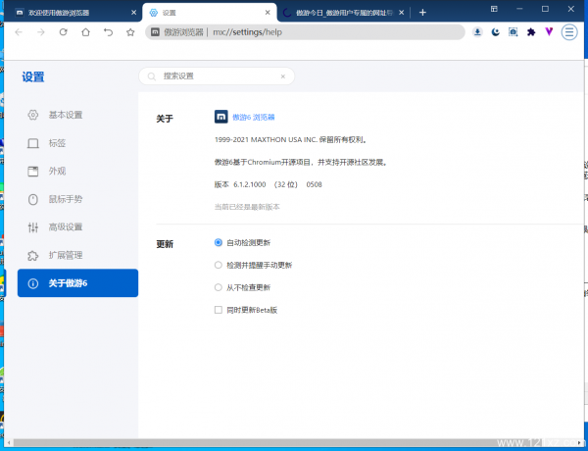Screen dimensions: 588x451
Task: Click the 设置 heading
Action: pos(33,76)
